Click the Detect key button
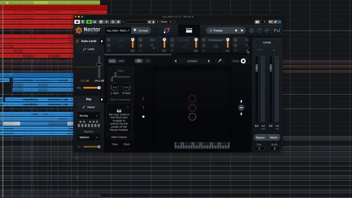This screenshot has width=352, height=198. 89,107
